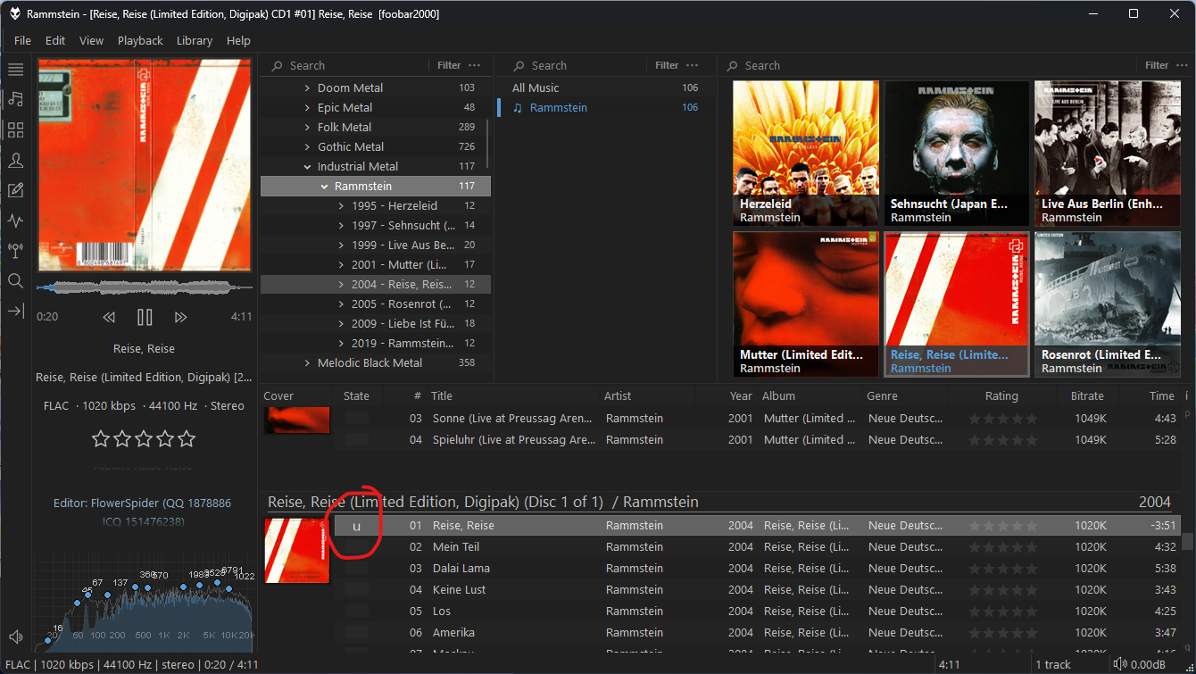Image resolution: width=1196 pixels, height=674 pixels.
Task: Click the Filter button in the album panel
Action: (x=1157, y=65)
